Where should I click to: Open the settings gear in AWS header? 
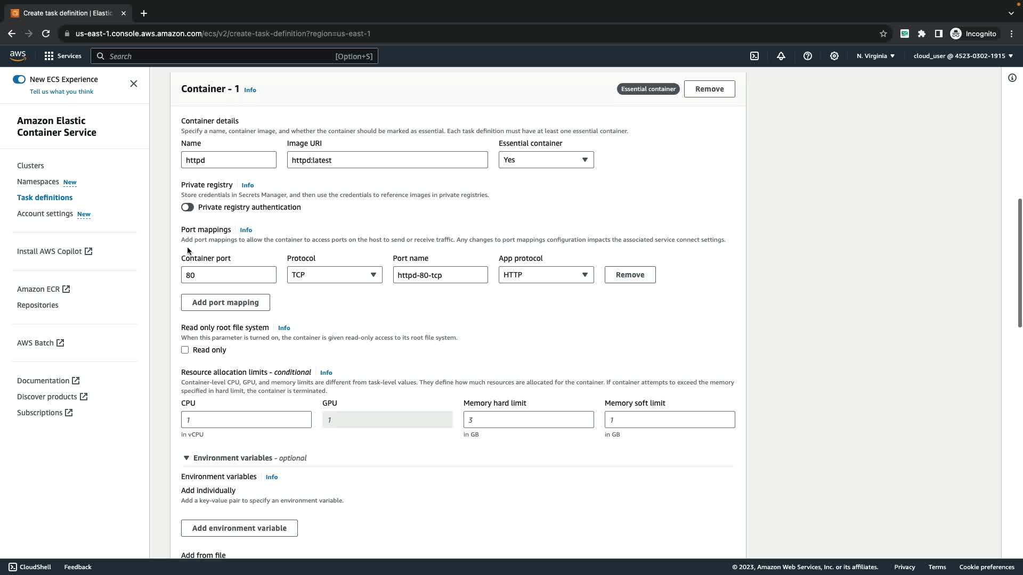pos(834,56)
